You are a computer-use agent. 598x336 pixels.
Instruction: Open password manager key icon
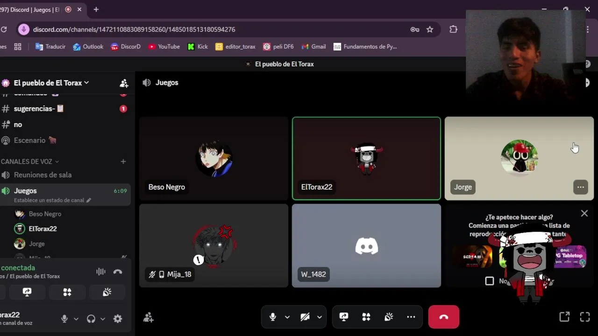coord(415,29)
